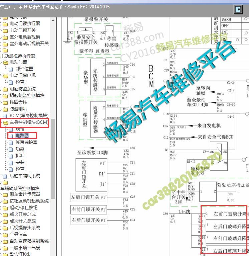
Task: Click the large BCM label in the diagram
Action: coord(151,77)
